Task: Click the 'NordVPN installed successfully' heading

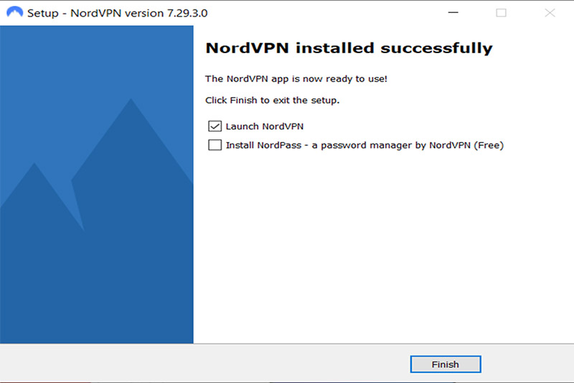Action: 349,48
